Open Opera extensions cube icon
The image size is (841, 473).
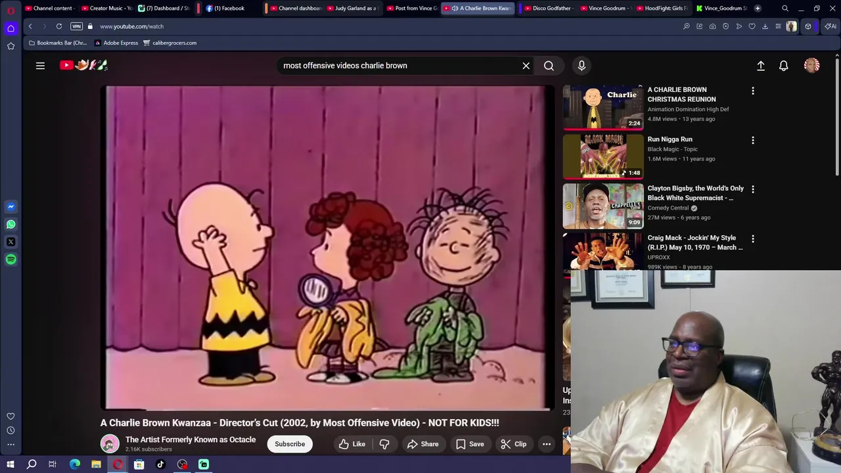pos(808,26)
